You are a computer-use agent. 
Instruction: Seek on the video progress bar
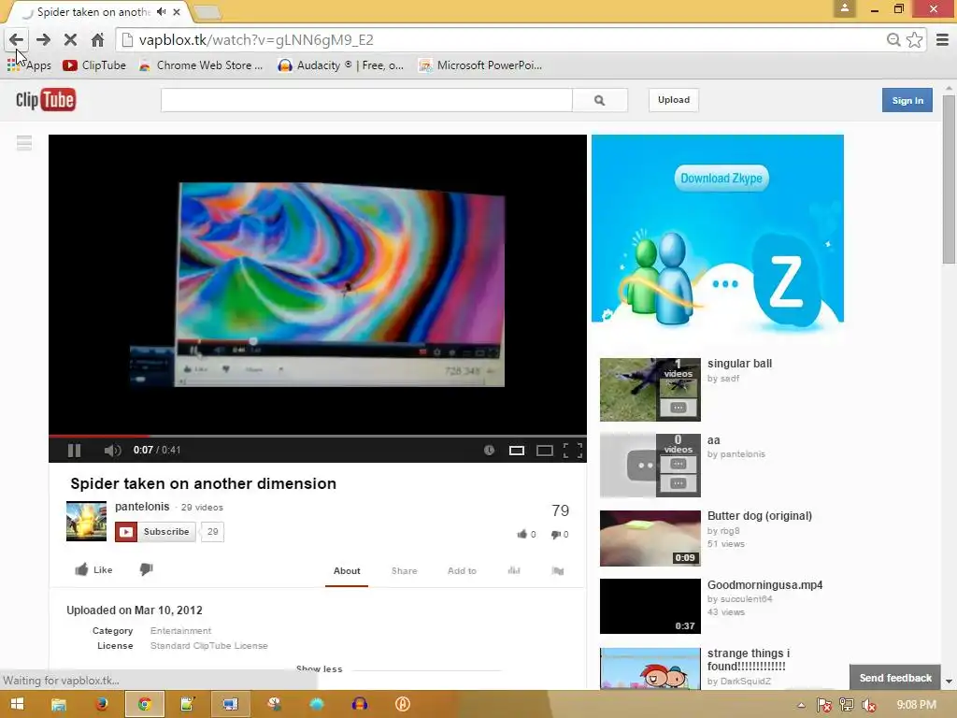(318, 436)
